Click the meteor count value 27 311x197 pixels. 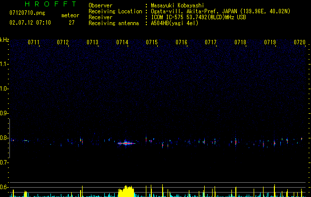pyautogui.click(x=72, y=23)
